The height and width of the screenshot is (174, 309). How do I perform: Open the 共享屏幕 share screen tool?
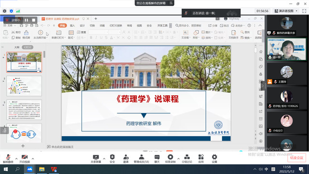tap(96, 159)
